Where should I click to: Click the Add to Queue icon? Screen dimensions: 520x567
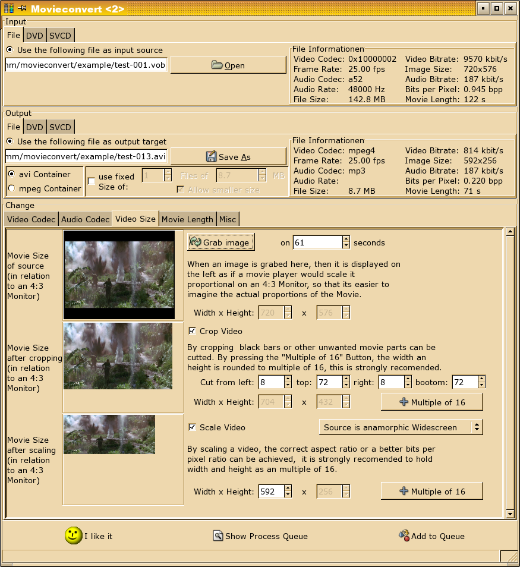404,535
